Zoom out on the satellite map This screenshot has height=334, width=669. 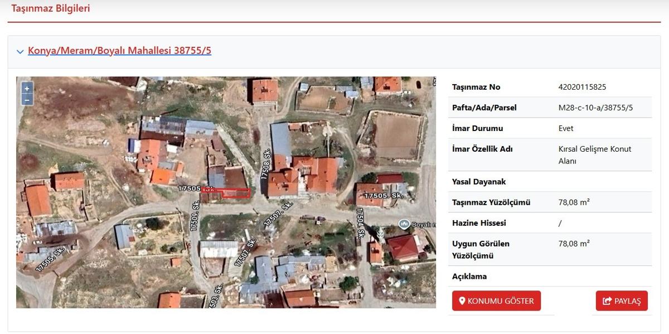pyautogui.click(x=27, y=100)
